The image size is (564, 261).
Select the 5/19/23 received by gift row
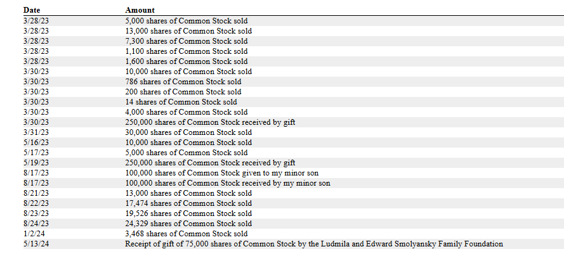point(210,163)
